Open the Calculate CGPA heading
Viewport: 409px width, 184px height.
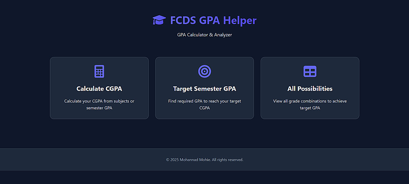click(x=99, y=89)
